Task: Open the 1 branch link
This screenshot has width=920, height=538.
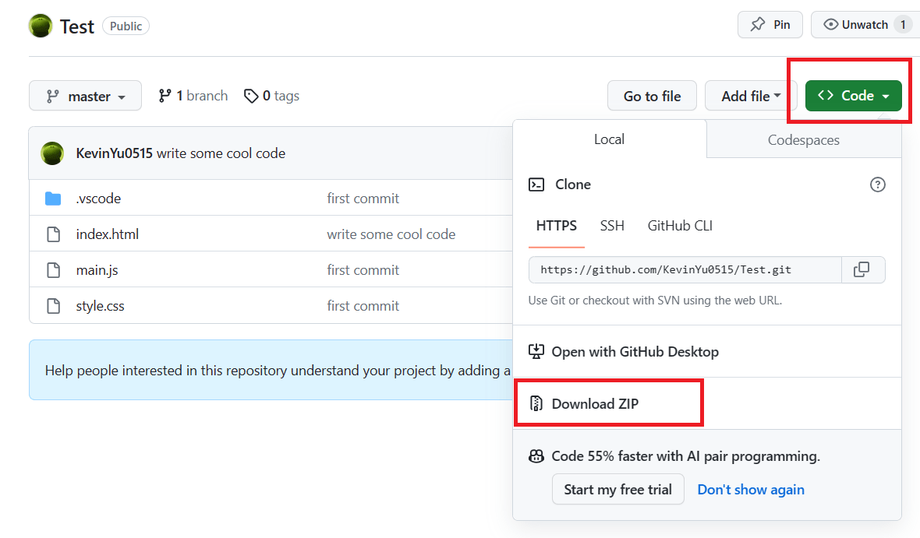Action: tap(193, 96)
